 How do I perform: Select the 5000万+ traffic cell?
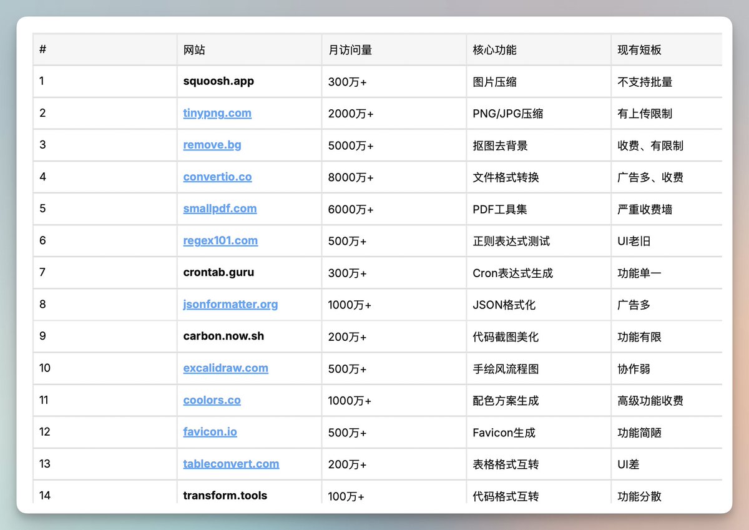[x=394, y=145]
